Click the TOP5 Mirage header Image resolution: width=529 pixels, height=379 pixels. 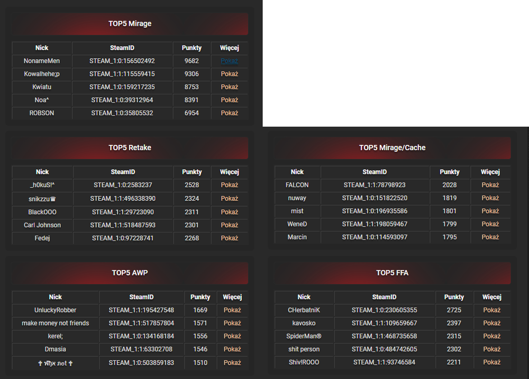[x=130, y=24]
